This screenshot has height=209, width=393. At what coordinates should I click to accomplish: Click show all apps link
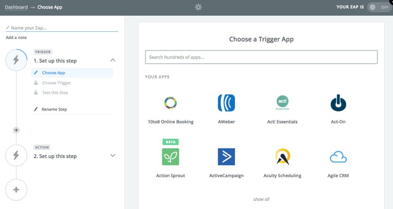click(261, 199)
